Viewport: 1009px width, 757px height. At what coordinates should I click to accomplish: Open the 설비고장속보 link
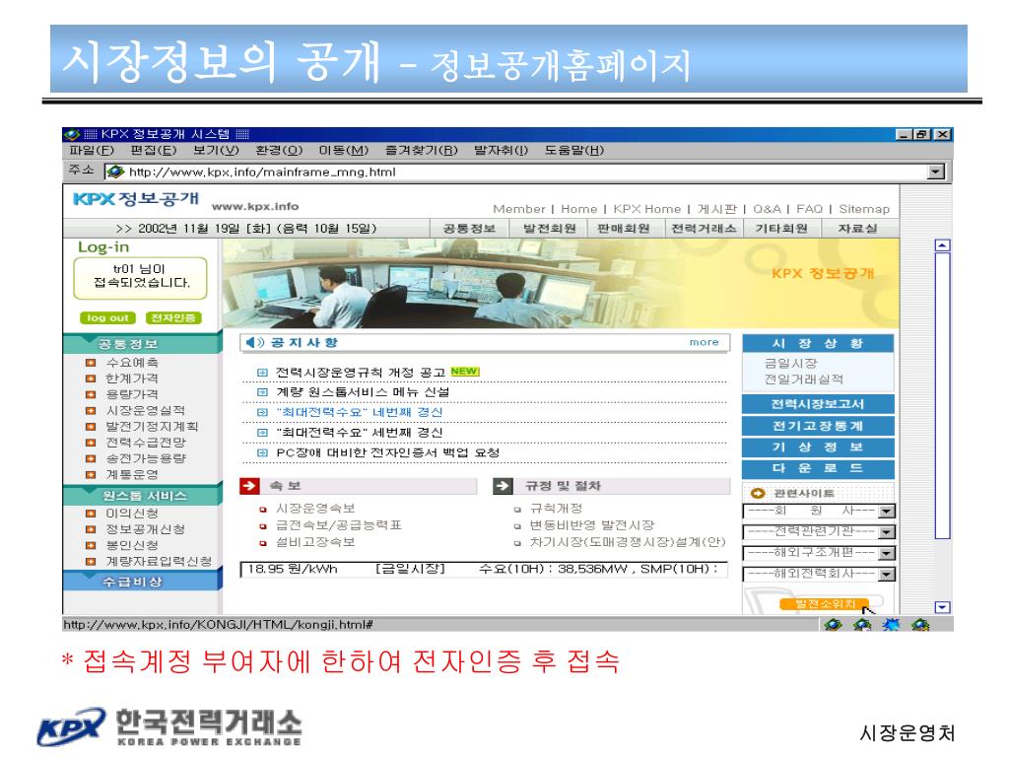pyautogui.click(x=315, y=542)
